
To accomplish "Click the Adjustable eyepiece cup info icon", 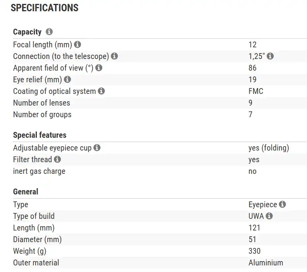I will coord(97,148).
